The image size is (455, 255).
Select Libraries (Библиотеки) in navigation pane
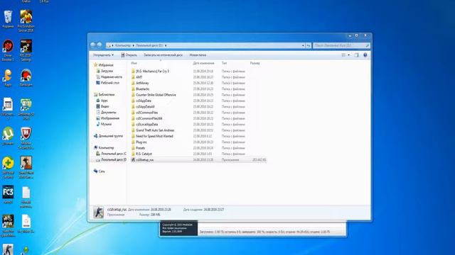click(106, 94)
